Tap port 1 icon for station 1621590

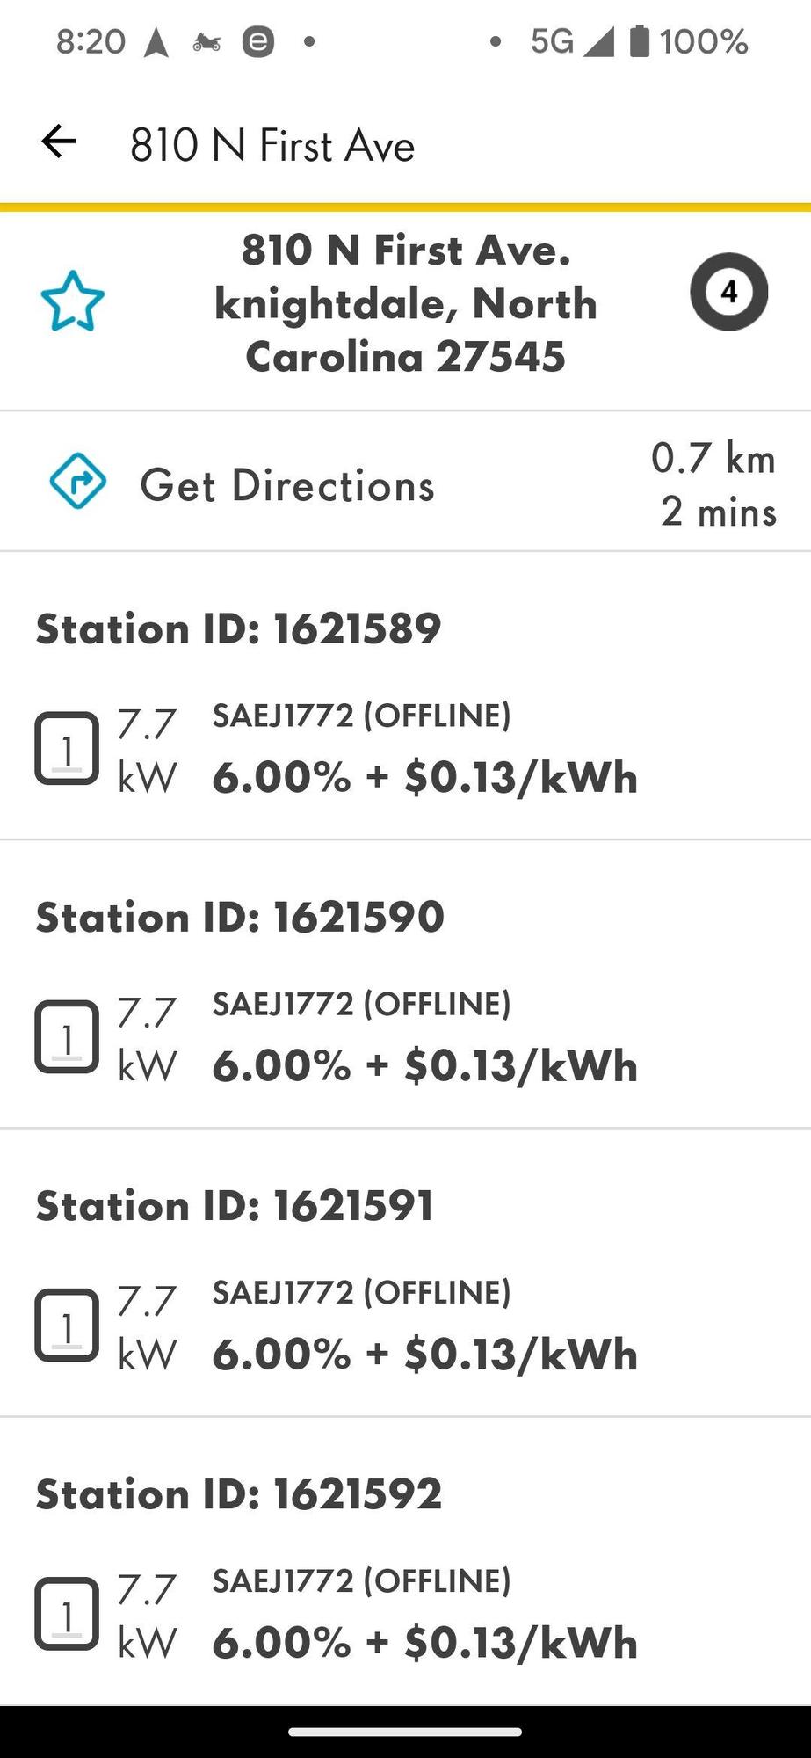67,1036
